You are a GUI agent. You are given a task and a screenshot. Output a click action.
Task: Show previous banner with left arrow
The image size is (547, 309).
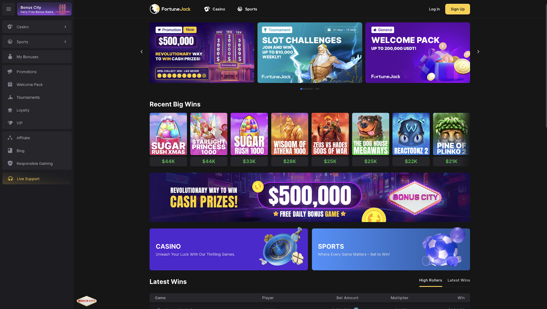142,52
